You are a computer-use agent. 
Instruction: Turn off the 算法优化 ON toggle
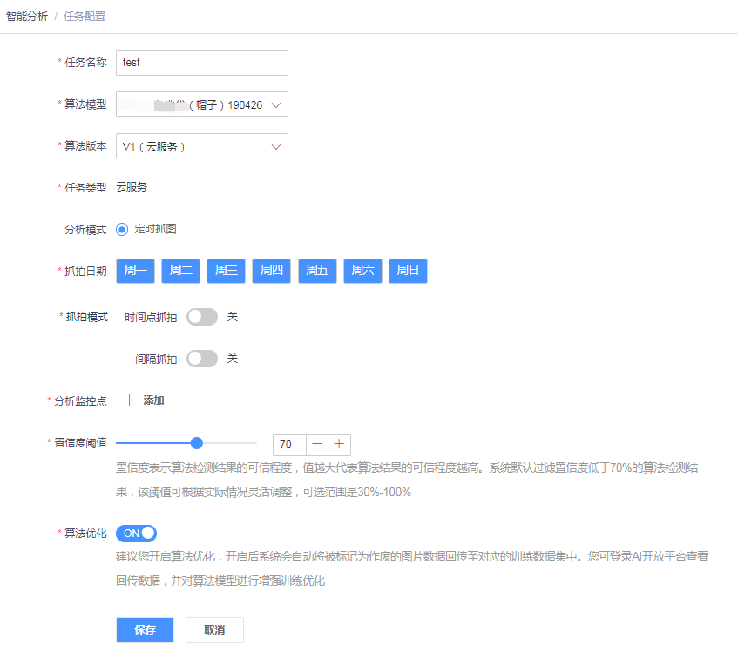tap(136, 534)
